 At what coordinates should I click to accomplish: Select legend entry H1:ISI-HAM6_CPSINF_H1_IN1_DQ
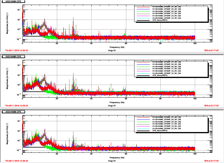pos(167,117)
